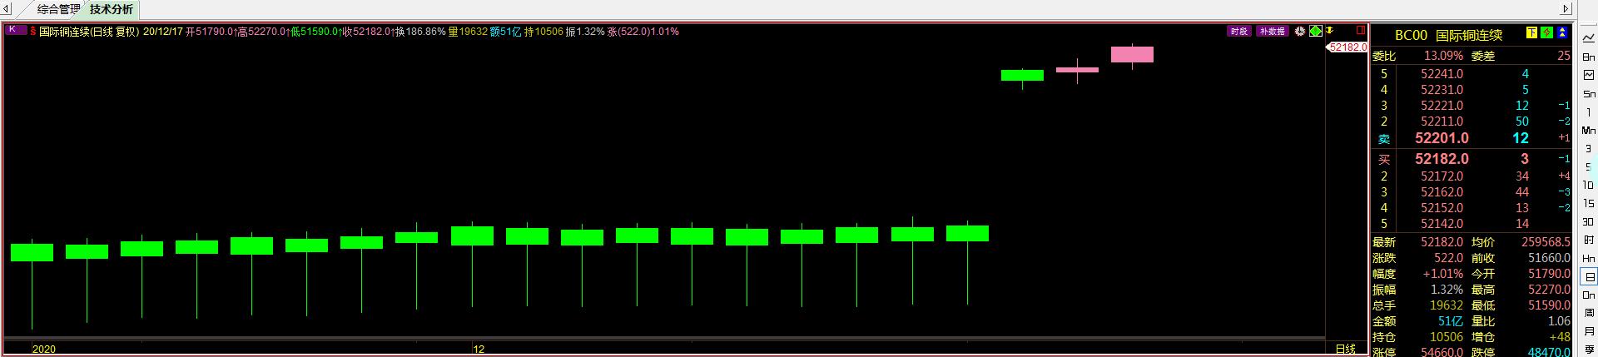The width and height of the screenshot is (1598, 357).
Task: Click the 委比 13.09% value
Action: 1443,56
